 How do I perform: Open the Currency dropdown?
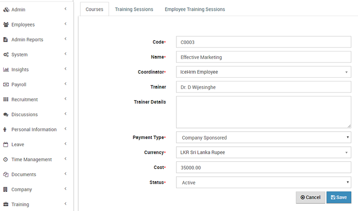pos(264,152)
